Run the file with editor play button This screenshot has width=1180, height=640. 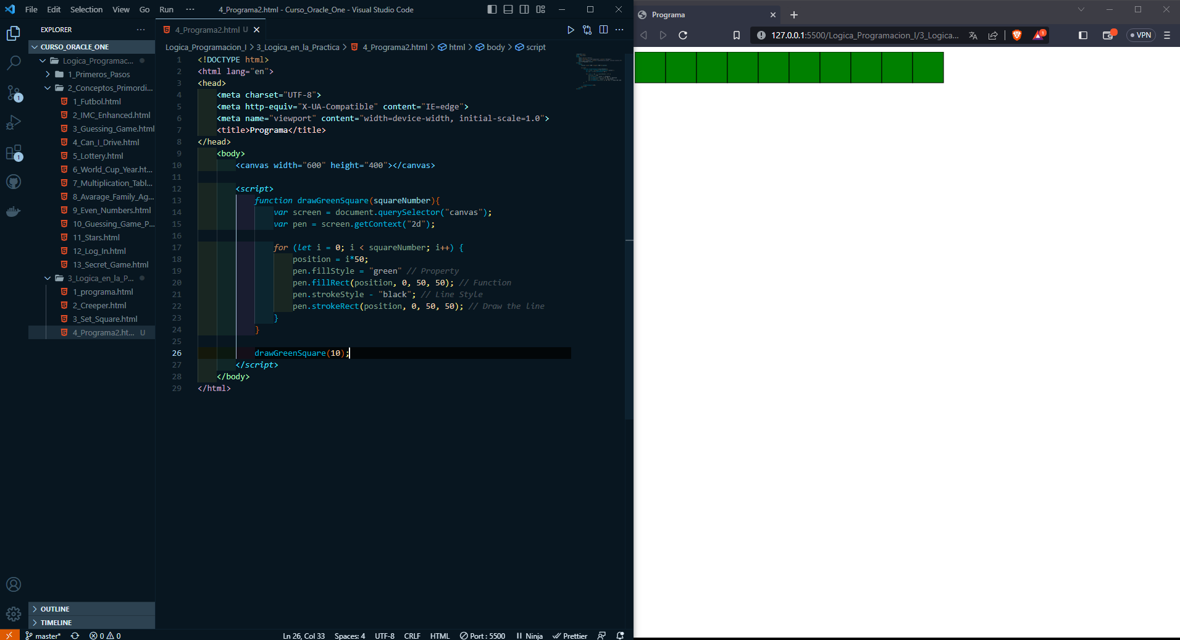point(571,30)
